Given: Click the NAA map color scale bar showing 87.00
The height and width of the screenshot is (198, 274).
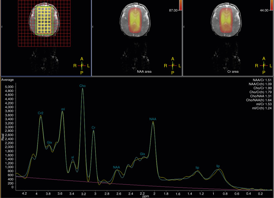Looking at the screenshot, I should click(180, 4).
